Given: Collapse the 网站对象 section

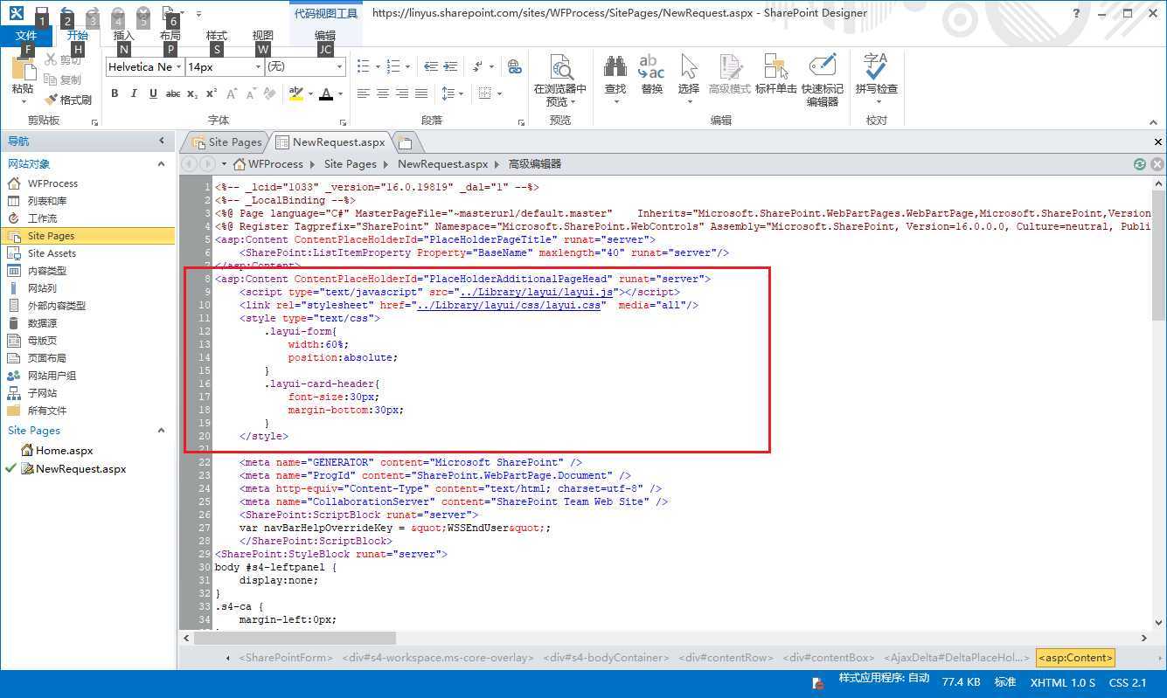Looking at the screenshot, I should 161,164.
